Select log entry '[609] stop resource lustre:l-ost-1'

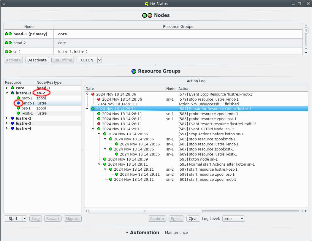(x=208, y=154)
